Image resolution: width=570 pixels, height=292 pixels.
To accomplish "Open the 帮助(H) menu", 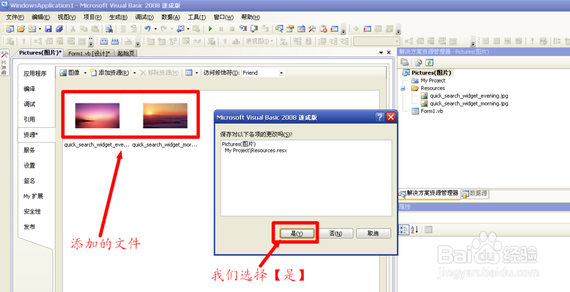I will coord(250,17).
